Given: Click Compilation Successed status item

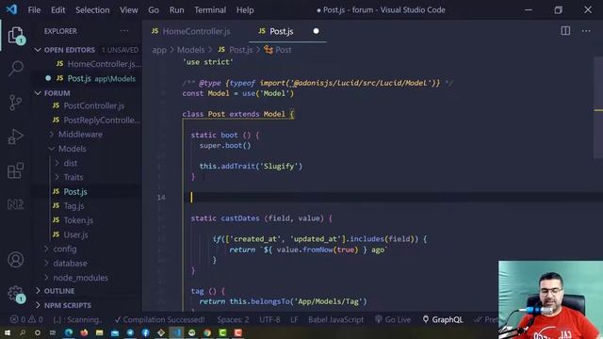Looking at the screenshot, I should click(x=159, y=319).
